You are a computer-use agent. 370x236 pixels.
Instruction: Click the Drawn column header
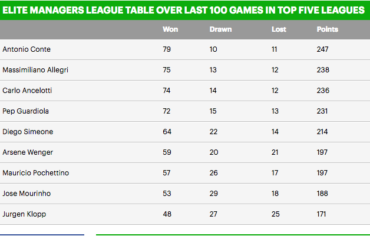coord(220,29)
